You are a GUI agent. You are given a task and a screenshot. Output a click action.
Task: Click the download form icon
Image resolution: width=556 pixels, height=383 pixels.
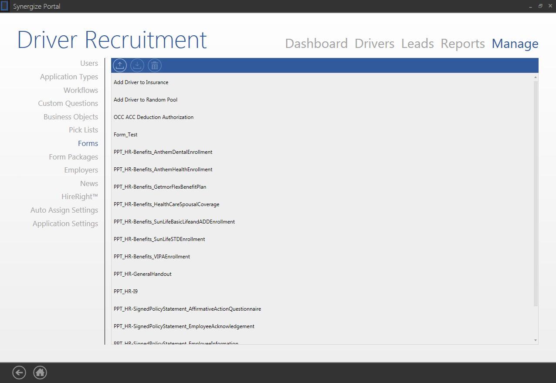(137, 65)
